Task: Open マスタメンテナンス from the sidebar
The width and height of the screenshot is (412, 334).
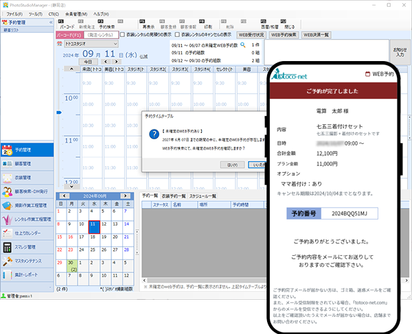Action: point(27,261)
